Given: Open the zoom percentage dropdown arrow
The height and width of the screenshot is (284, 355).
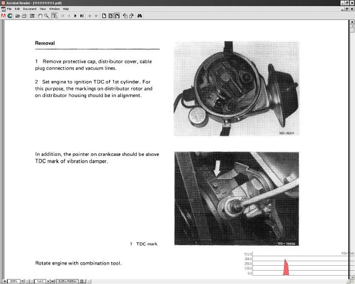Looking at the screenshot, I should [x=22, y=281].
